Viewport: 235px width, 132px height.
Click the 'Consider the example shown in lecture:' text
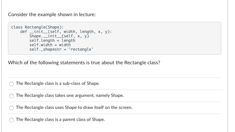[x=52, y=15]
